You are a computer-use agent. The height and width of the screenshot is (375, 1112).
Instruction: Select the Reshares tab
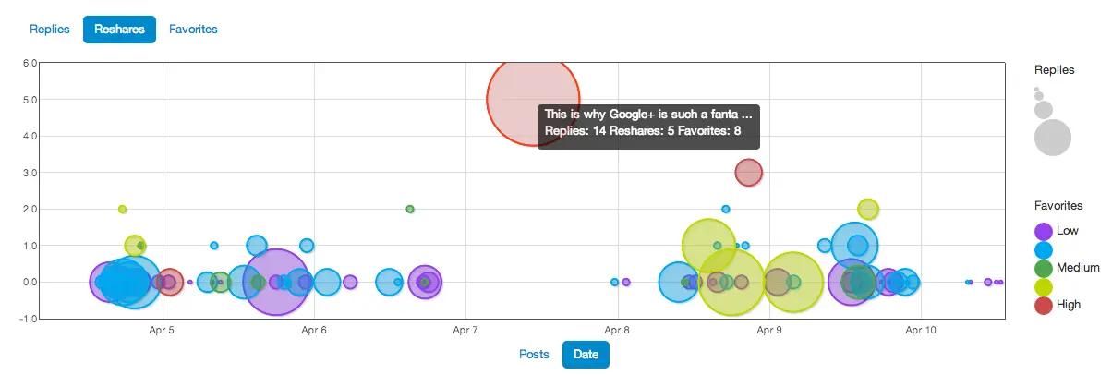(119, 30)
